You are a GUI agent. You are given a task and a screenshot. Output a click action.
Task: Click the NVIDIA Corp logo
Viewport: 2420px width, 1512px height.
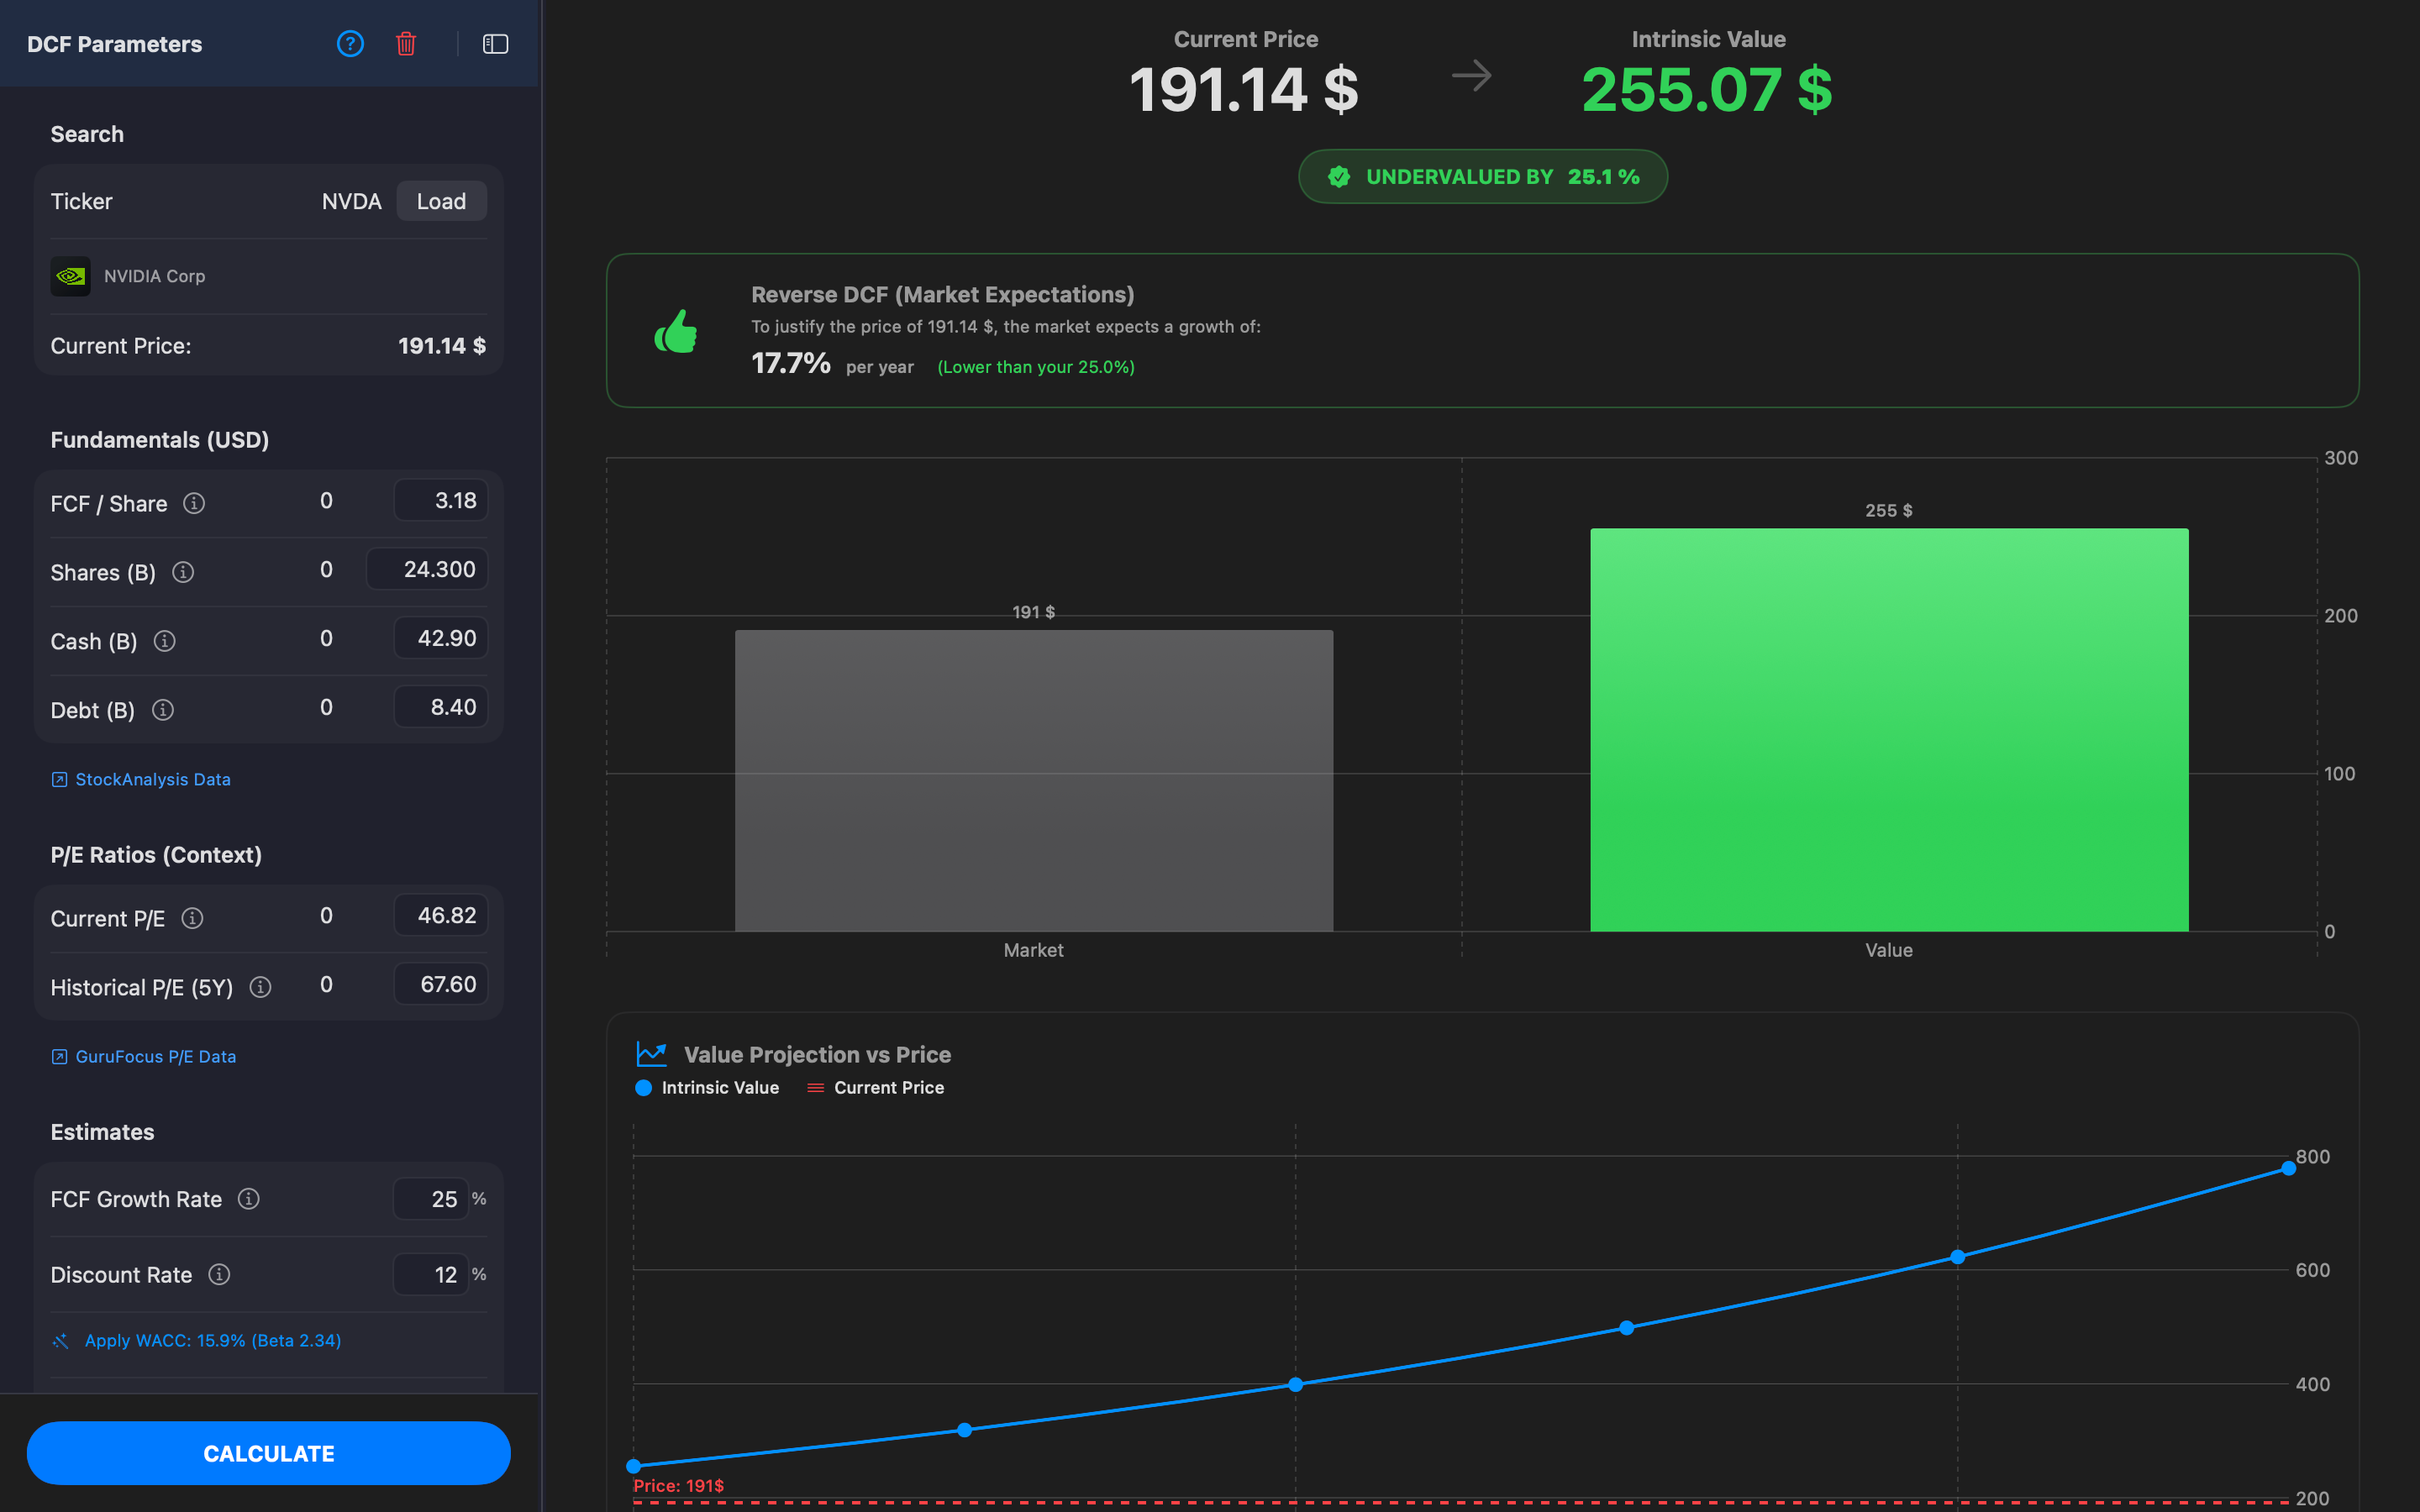(x=70, y=276)
